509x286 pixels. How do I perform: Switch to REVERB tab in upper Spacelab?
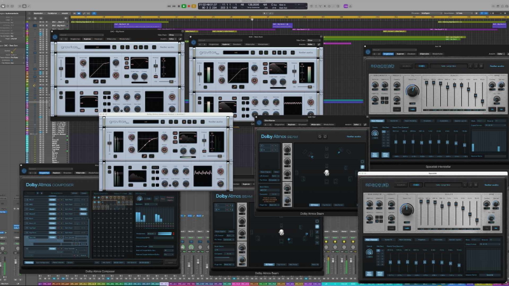[422, 66]
